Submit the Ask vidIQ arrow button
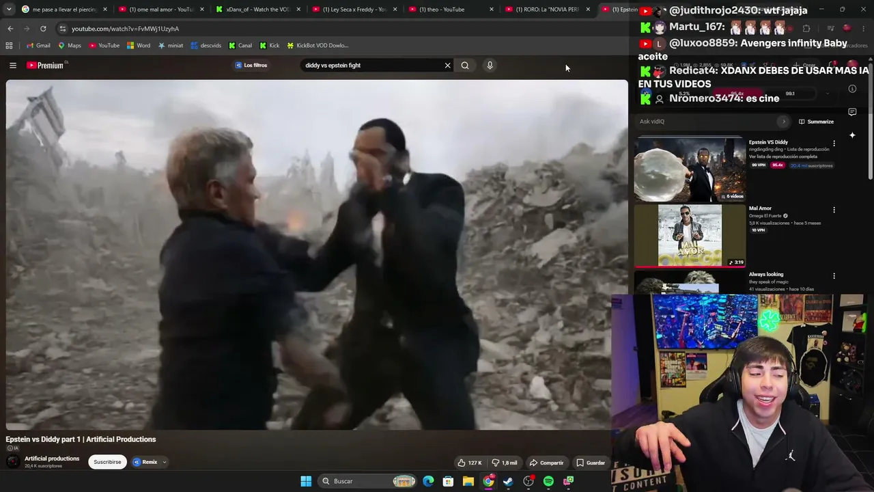The width and height of the screenshot is (874, 492). tap(783, 122)
